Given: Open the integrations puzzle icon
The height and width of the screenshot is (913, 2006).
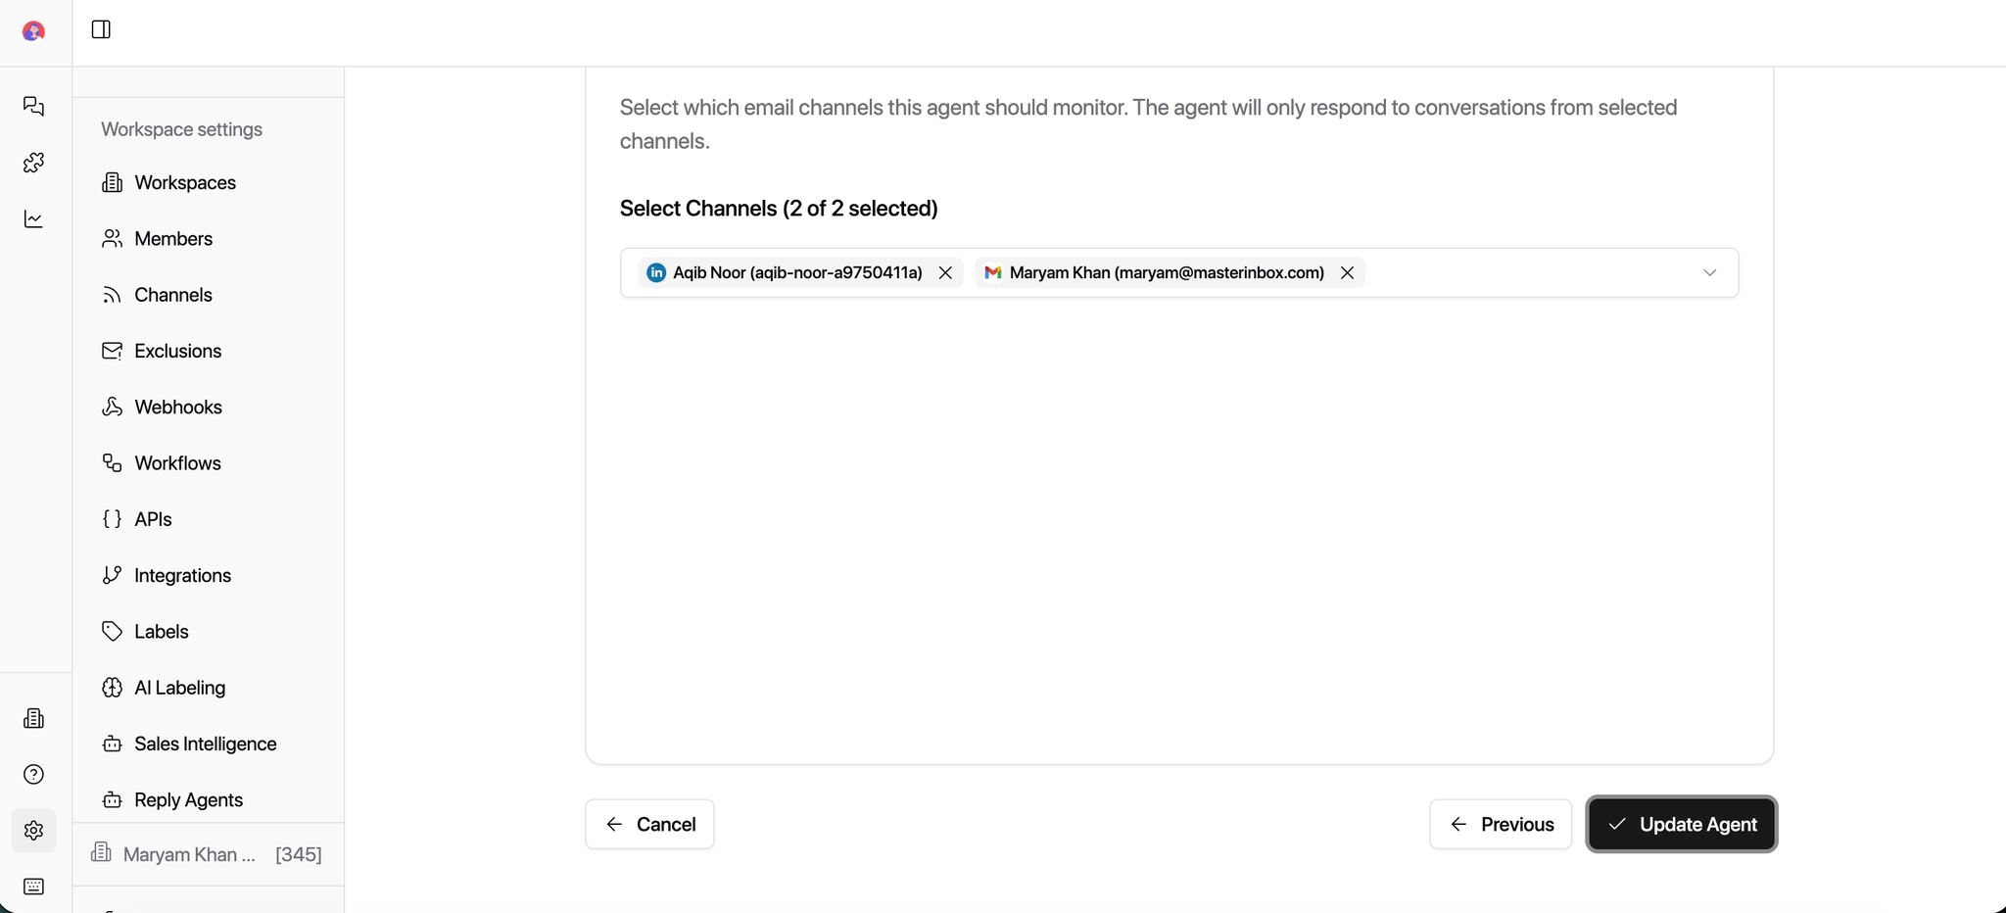Looking at the screenshot, I should (33, 163).
